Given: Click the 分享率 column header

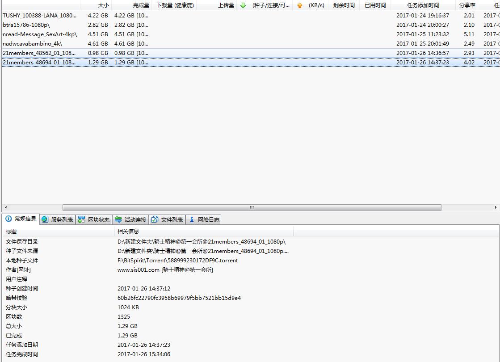Looking at the screenshot, I should point(467,5).
